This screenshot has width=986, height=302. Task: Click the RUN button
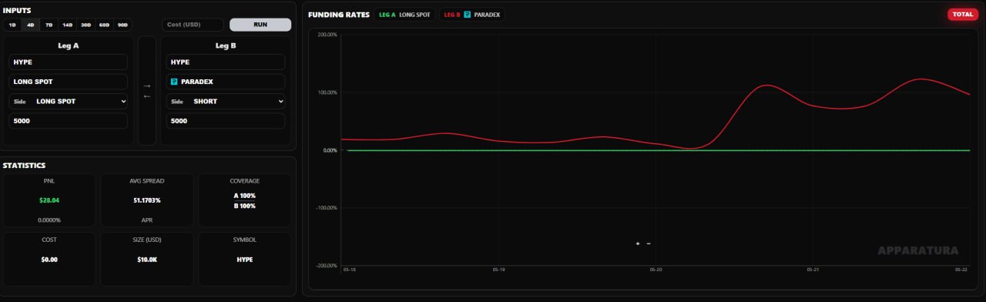260,25
